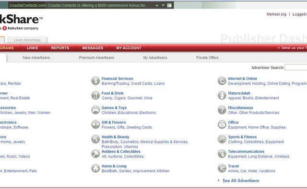Click the news ticker down arrow

pyautogui.click(x=163, y=5)
